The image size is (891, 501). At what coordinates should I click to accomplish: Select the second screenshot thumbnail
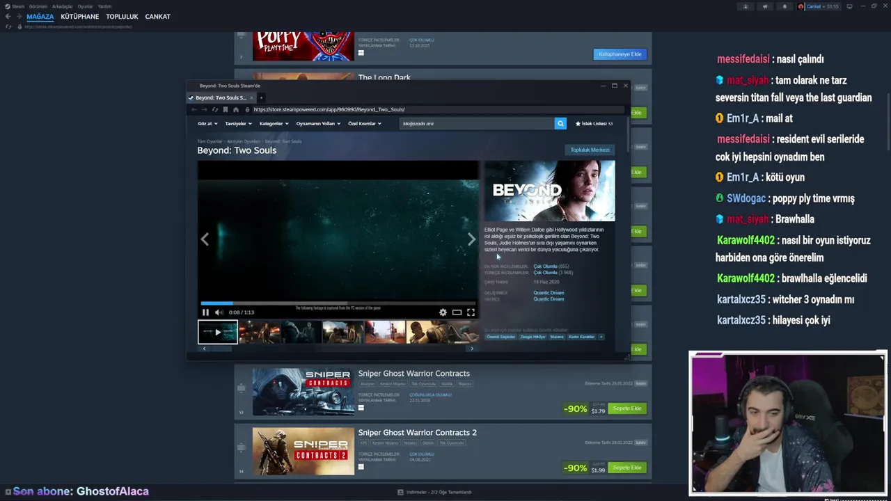[x=301, y=332]
